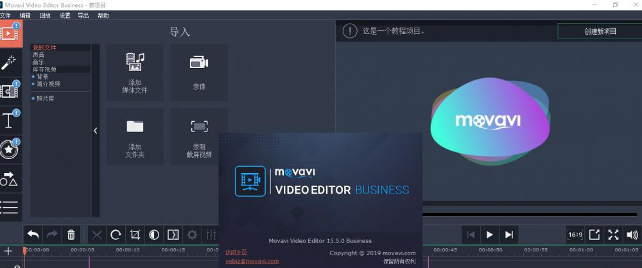642x268 pixels.
Task: Click 录制截屏视频 tile
Action: (200, 137)
